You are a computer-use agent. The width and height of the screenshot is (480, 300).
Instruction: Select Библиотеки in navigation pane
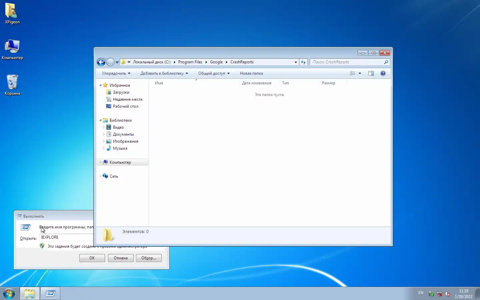[x=120, y=120]
